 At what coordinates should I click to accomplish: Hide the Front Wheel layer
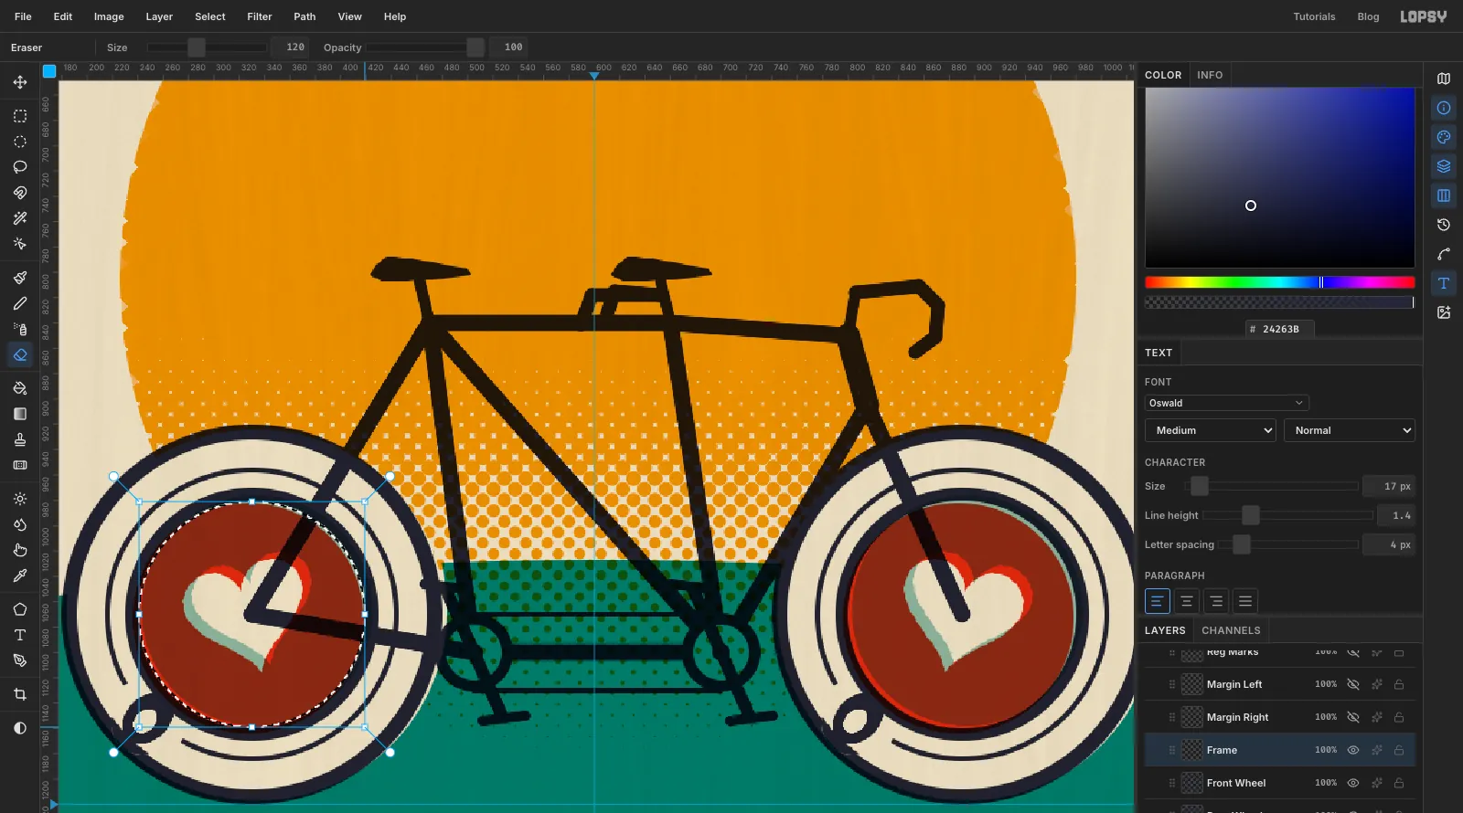click(1353, 783)
